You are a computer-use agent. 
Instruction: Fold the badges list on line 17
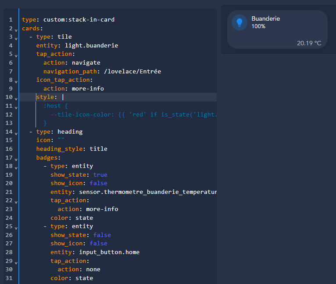point(16,159)
